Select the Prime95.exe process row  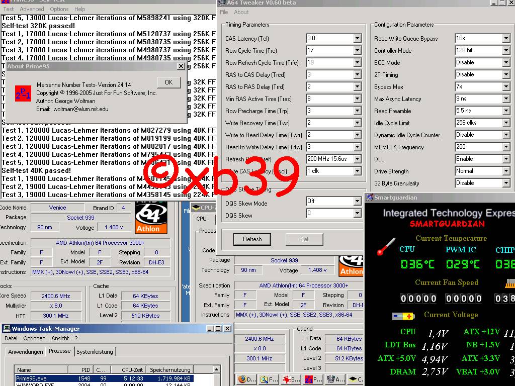tap(104, 378)
